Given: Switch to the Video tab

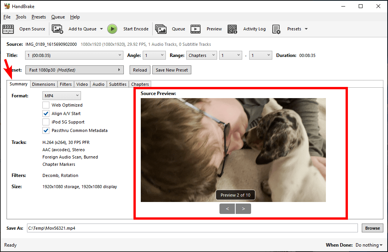Looking at the screenshot, I should [x=82, y=84].
